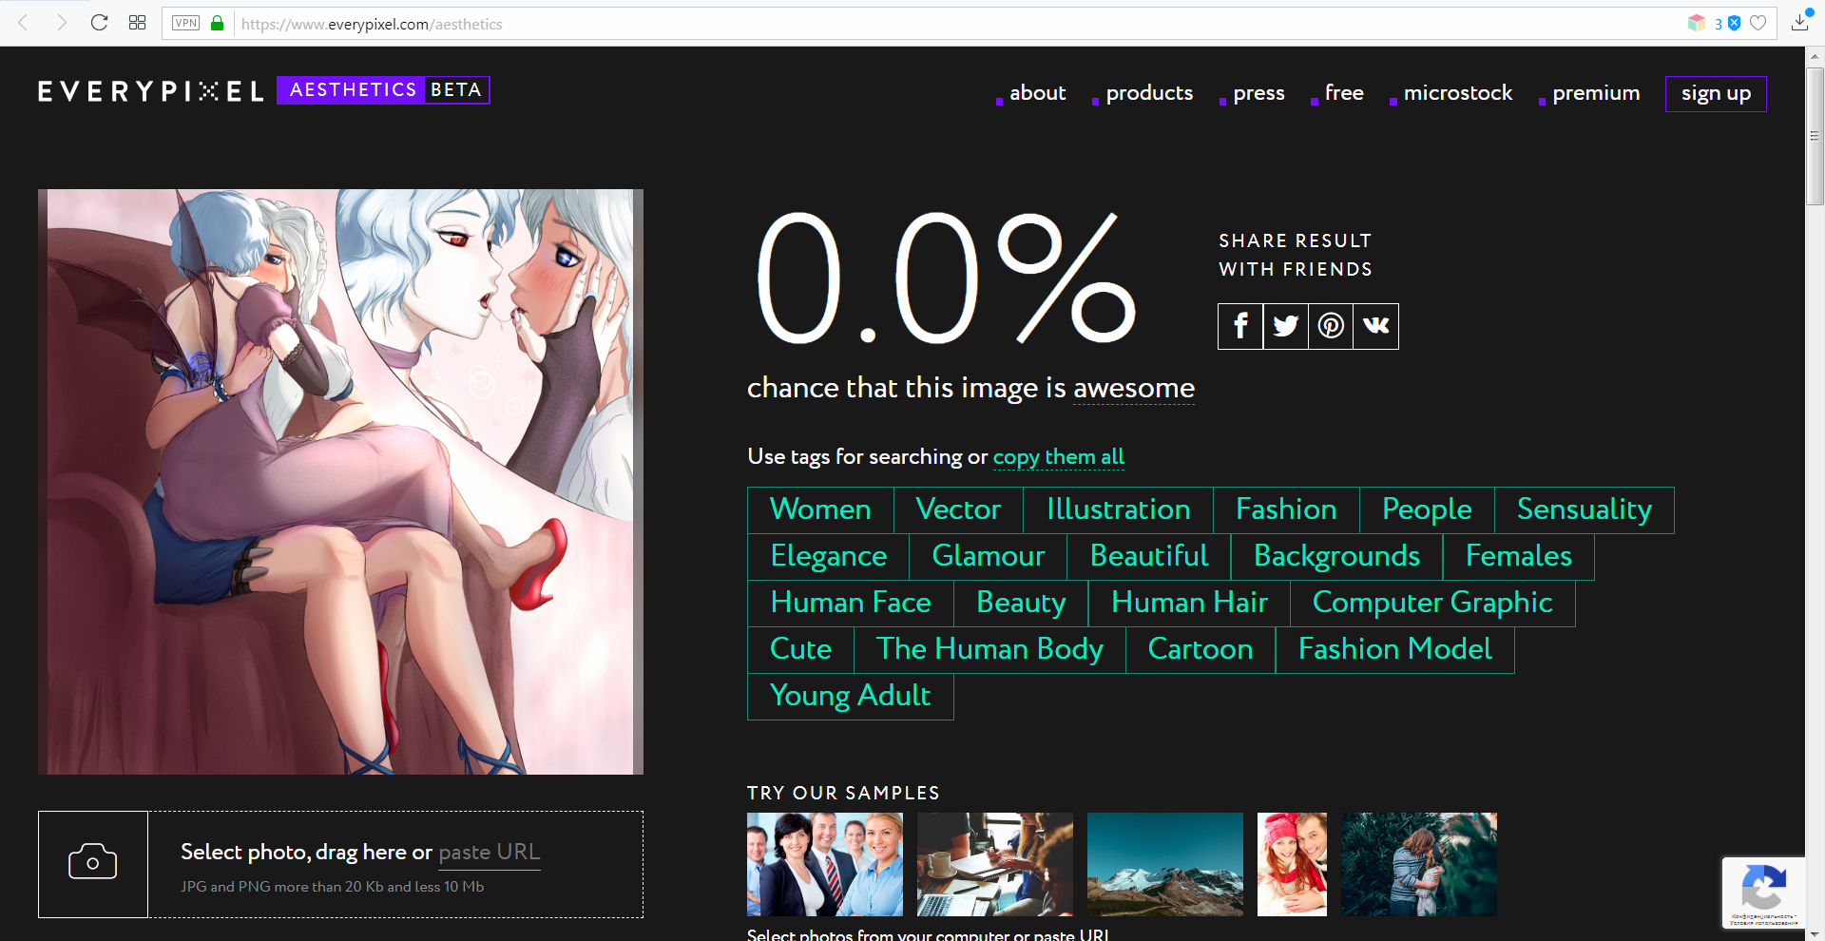Viewport: 1825px width, 941px height.
Task: Share result on VK
Action: pos(1376,326)
